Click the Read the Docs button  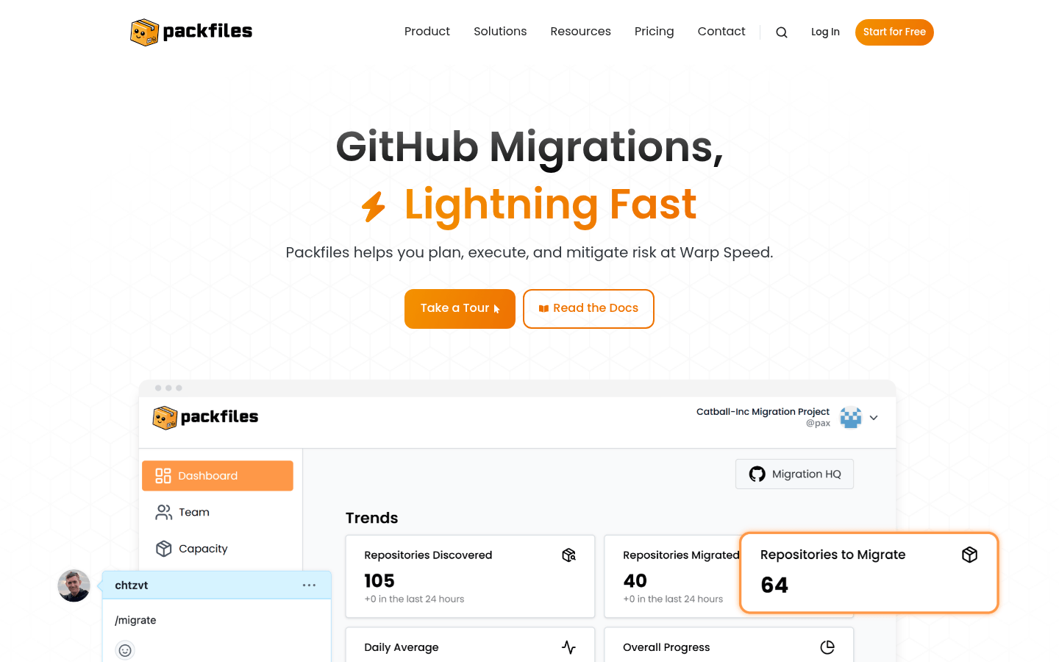588,309
